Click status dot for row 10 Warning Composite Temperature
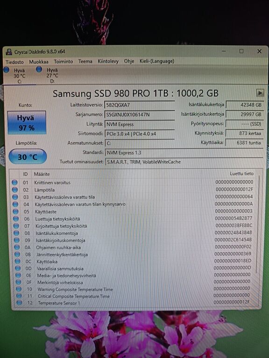269x358 pixels. [x=19, y=289]
